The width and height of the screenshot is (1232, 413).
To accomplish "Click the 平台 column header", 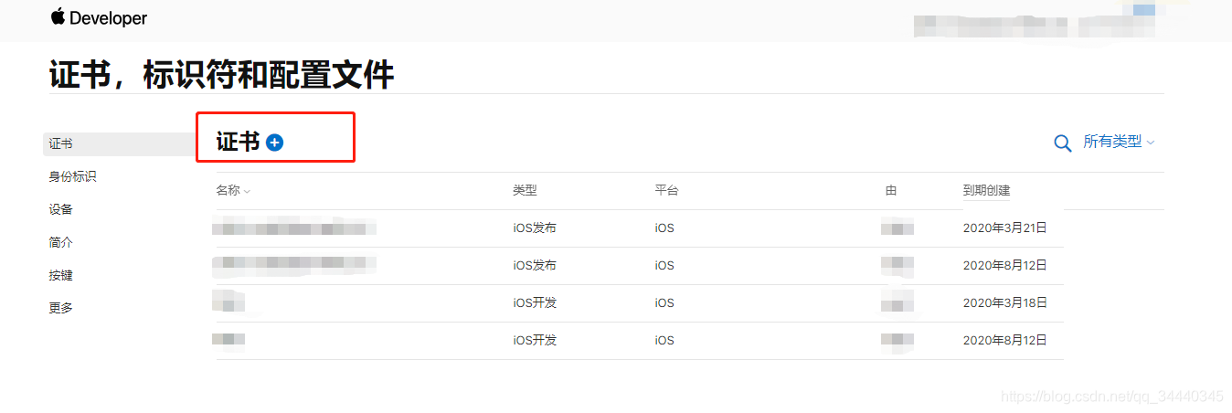I will click(x=666, y=190).
